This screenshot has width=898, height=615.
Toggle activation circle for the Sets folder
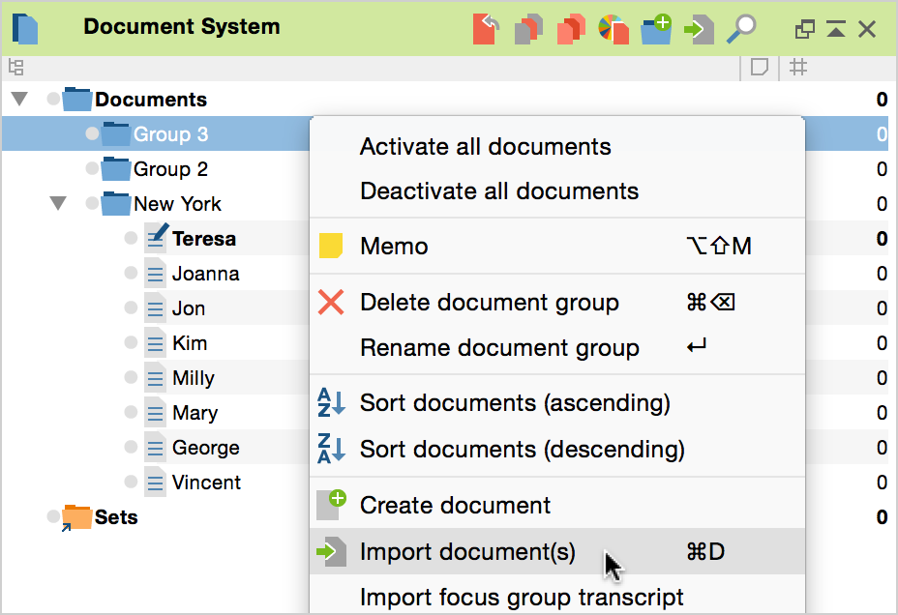click(x=54, y=517)
